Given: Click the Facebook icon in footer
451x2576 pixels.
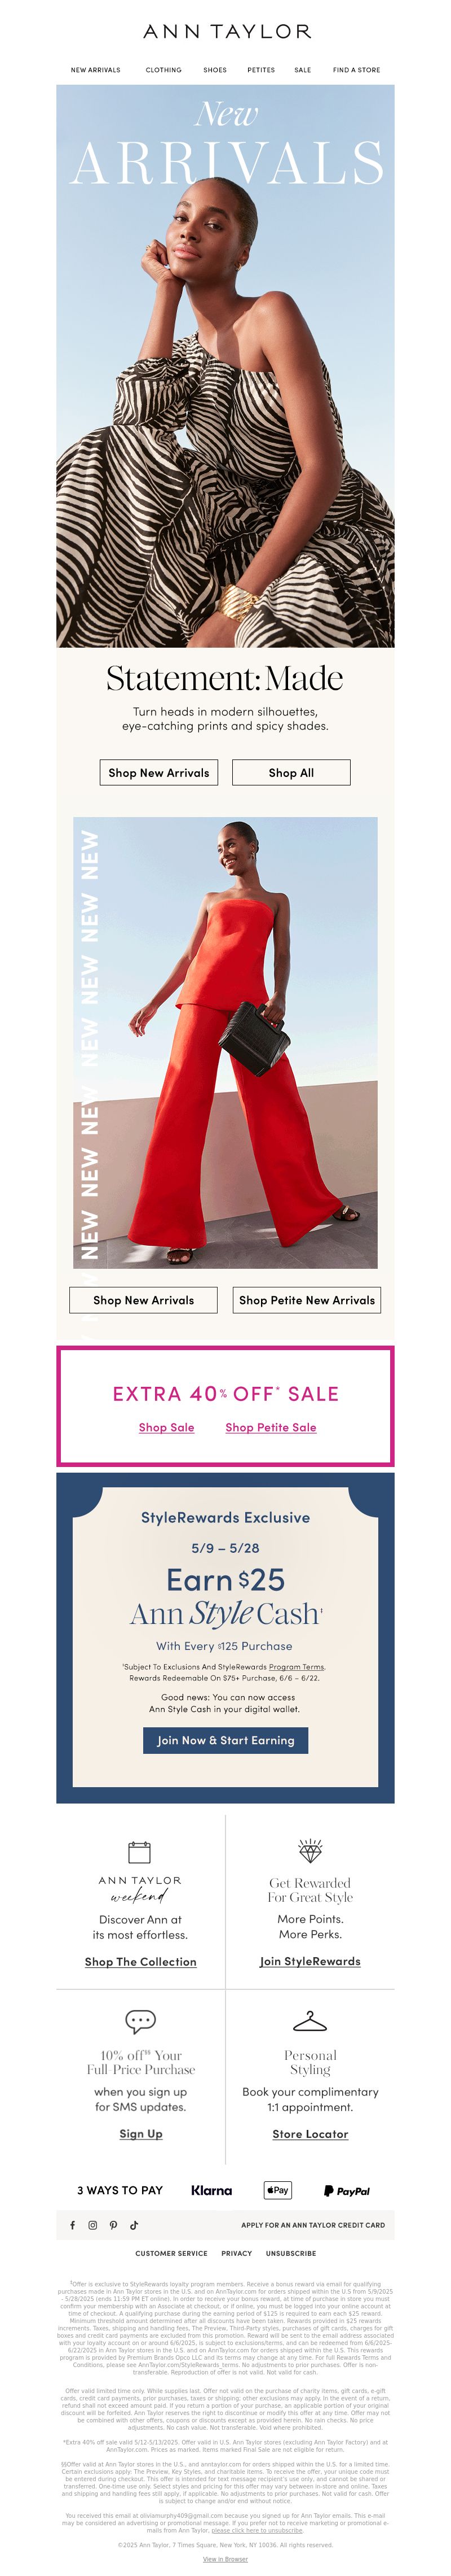Looking at the screenshot, I should (x=72, y=2225).
